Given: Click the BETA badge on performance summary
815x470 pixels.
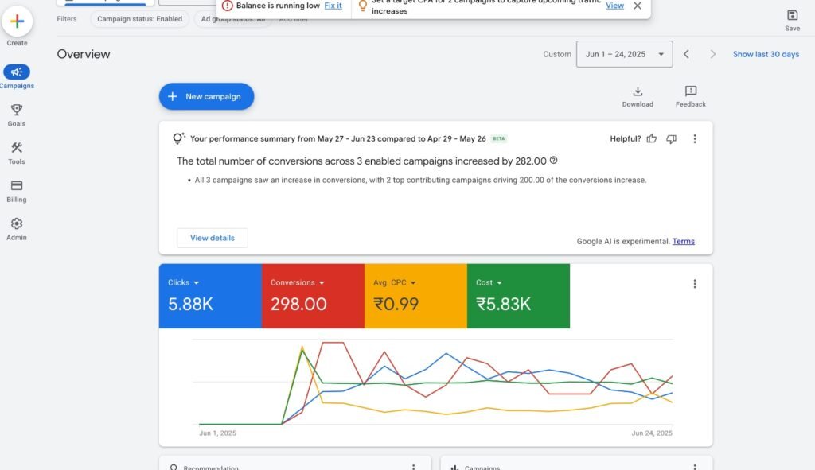Looking at the screenshot, I should [498, 138].
